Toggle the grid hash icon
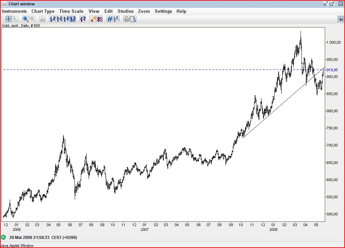This screenshot has height=248, width=345. [x=109, y=19]
